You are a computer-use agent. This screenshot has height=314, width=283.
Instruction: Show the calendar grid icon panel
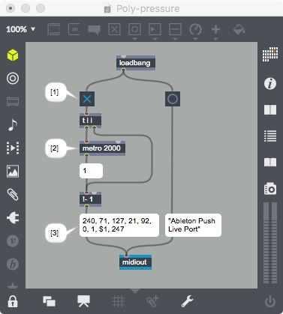pos(270,54)
